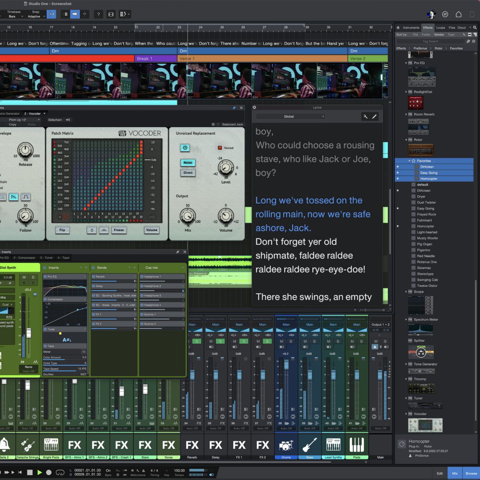This screenshot has height=480, width=480.
Task: Click the sawtooth envelope shape icon
Action: [x=13, y=197]
